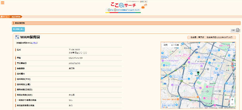The image size is (242, 110).
Task: Select 六本木ミュージアム map marker
Action: 172,85
